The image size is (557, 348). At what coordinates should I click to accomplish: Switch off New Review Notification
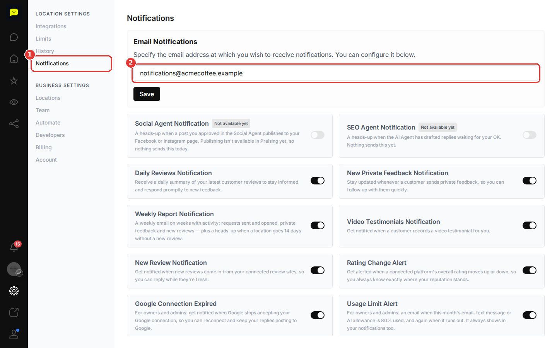coord(318,270)
